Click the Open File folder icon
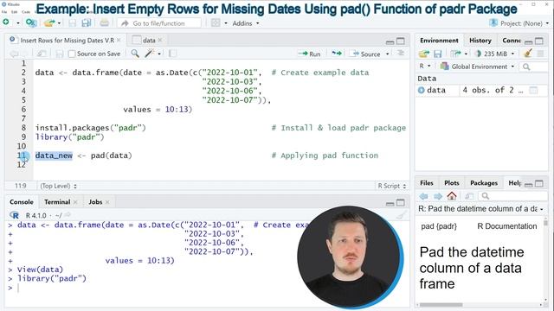 [49, 23]
